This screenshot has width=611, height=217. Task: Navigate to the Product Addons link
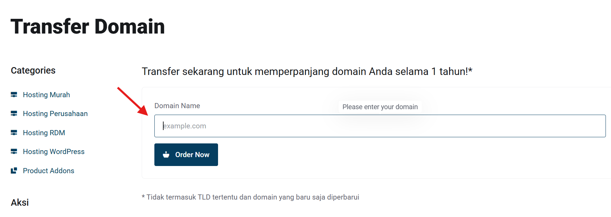[48, 171]
